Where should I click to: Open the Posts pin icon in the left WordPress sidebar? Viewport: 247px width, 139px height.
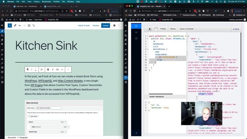(x=2, y=31)
